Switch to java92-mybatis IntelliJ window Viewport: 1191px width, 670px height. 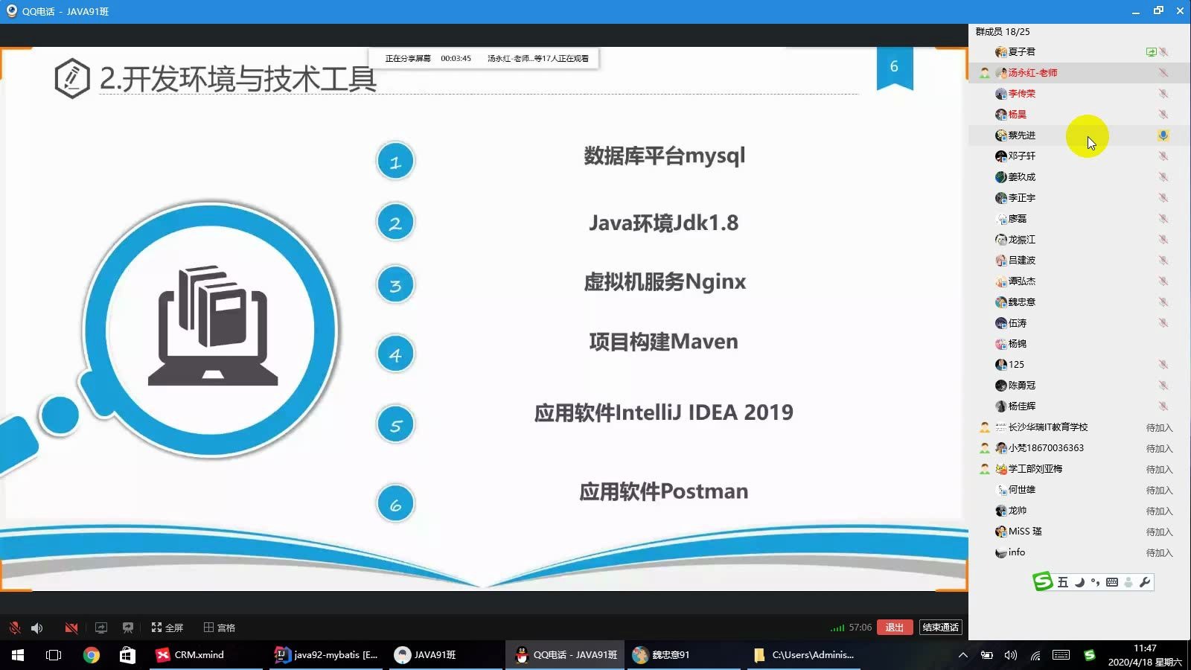click(x=326, y=655)
